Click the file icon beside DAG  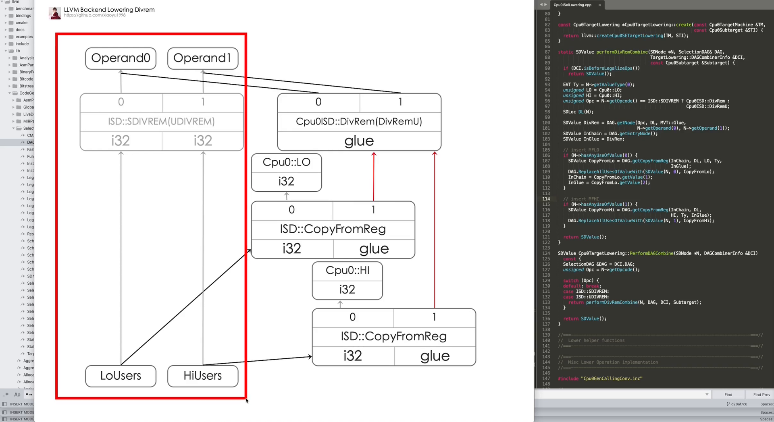tap(23, 143)
